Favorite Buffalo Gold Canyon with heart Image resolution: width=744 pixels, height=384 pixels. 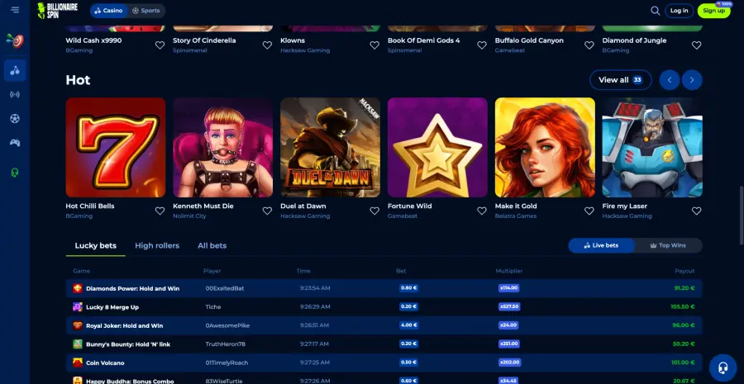point(589,45)
